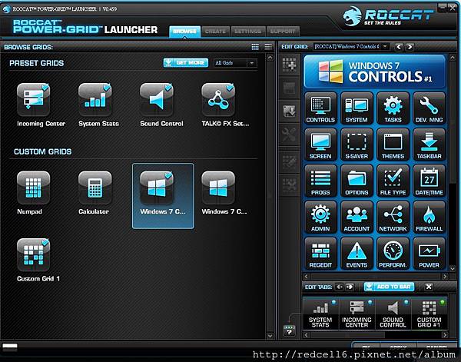Click the TASKBAR grid button
This screenshot has height=362, width=461.
click(x=429, y=144)
